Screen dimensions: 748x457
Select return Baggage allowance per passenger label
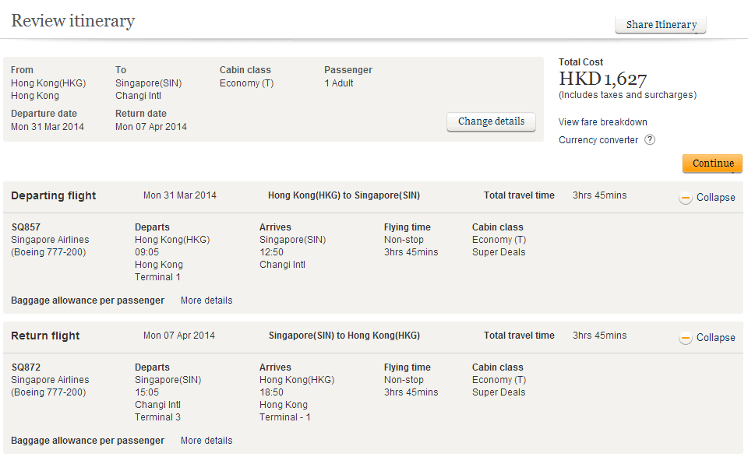click(87, 441)
